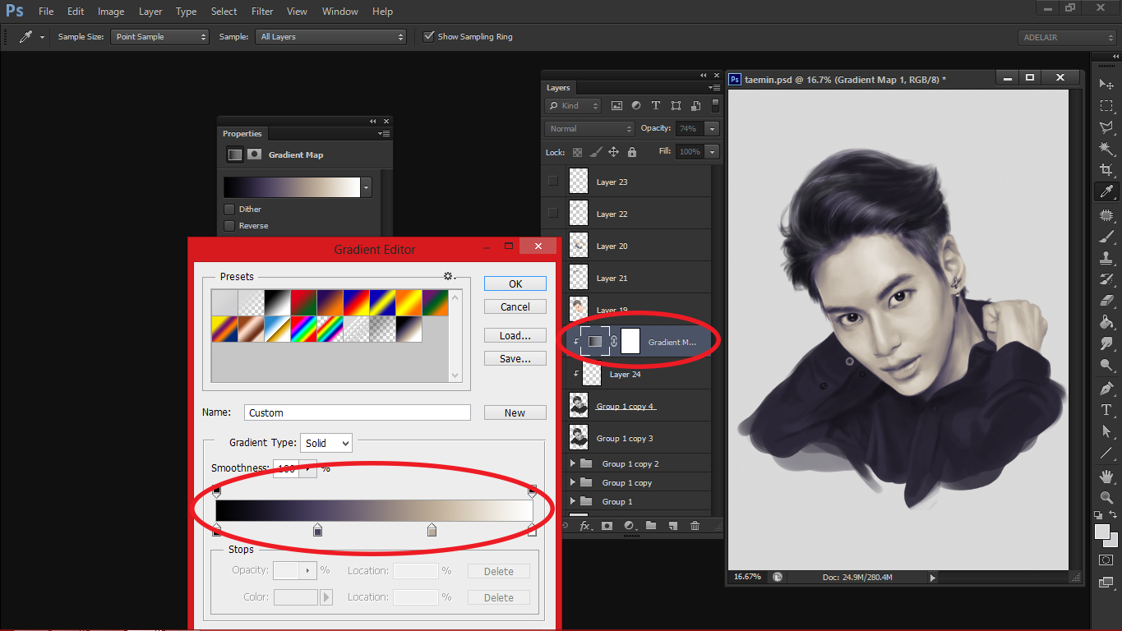Viewport: 1122px width, 631px height.
Task: Open the Filter menu
Action: coord(262,12)
